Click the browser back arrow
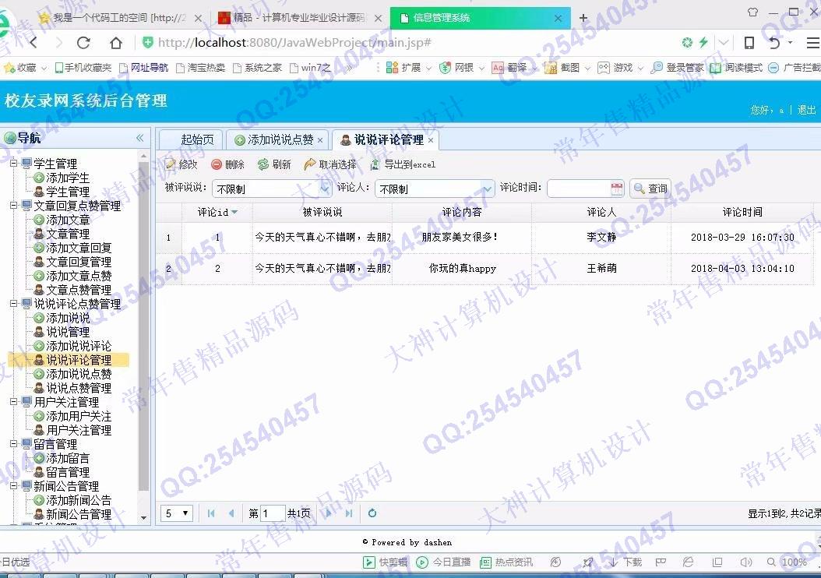The height and width of the screenshot is (578, 821). coord(34,42)
